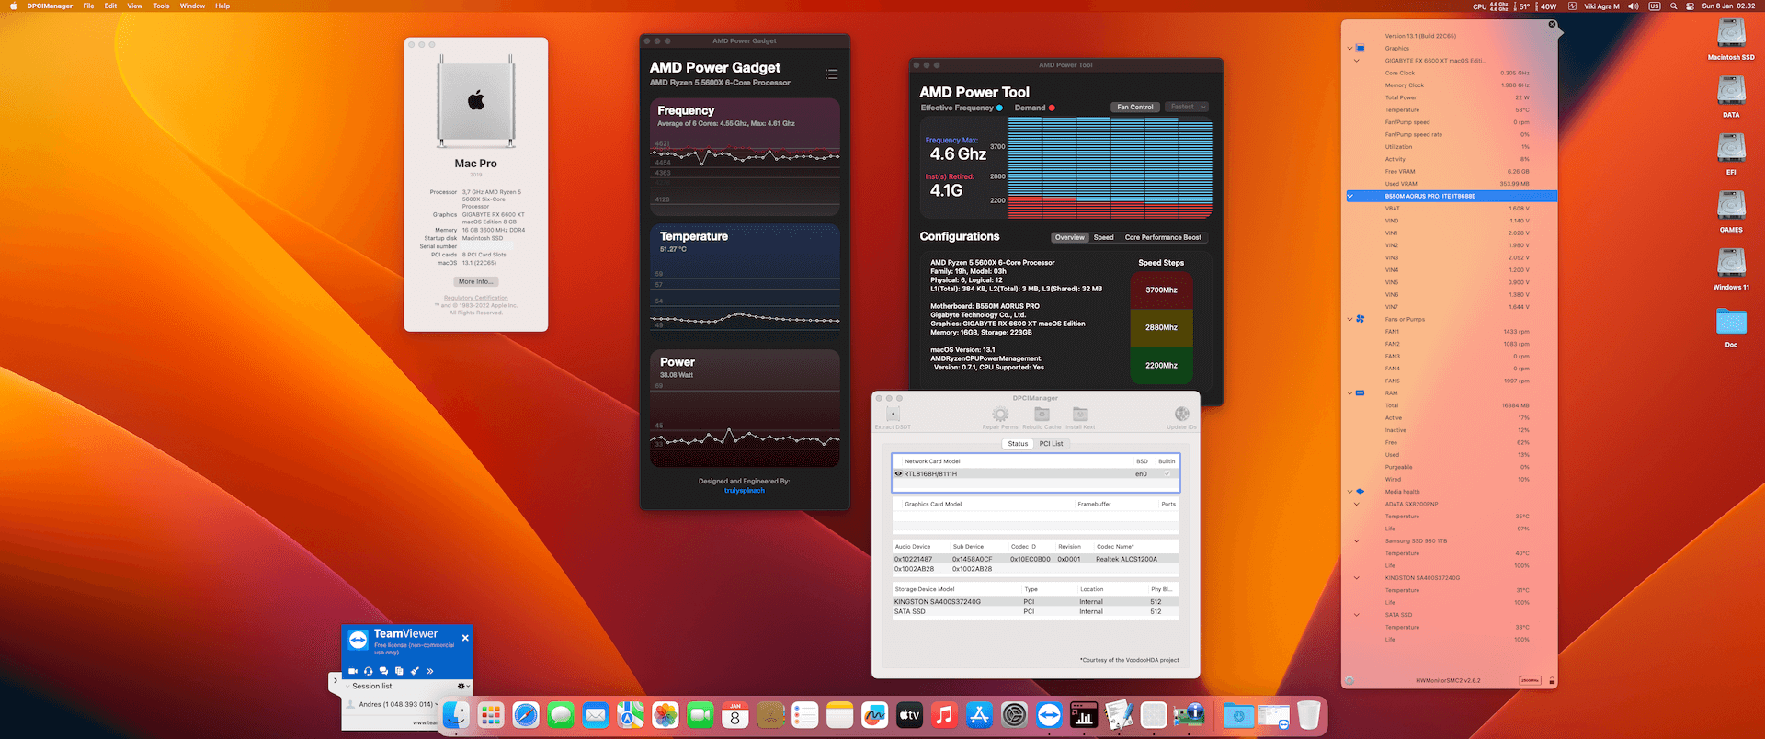Collapse Samsung SSD 980 1TB node
Image resolution: width=1765 pixels, height=739 pixels.
coord(1357,540)
